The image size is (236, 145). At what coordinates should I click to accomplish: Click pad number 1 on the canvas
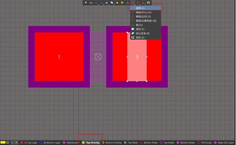pyautogui.click(x=59, y=57)
